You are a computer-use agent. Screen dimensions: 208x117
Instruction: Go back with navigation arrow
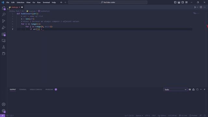pos(61,2)
